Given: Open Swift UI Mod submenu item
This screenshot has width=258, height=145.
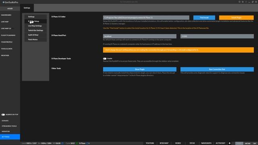Looking at the screenshot, I should click(35, 35).
